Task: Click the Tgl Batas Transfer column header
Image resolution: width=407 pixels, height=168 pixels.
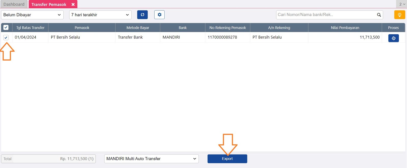Action: point(30,27)
